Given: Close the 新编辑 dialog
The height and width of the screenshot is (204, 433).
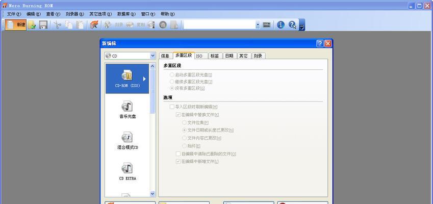Looking at the screenshot, I should [328, 43].
